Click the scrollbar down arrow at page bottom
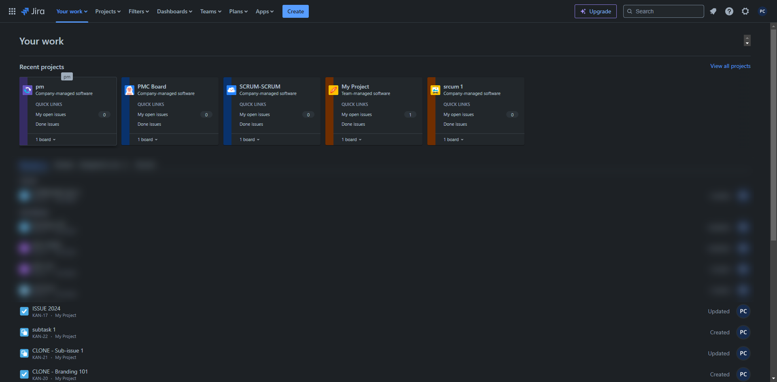The height and width of the screenshot is (382, 777). pos(773,378)
